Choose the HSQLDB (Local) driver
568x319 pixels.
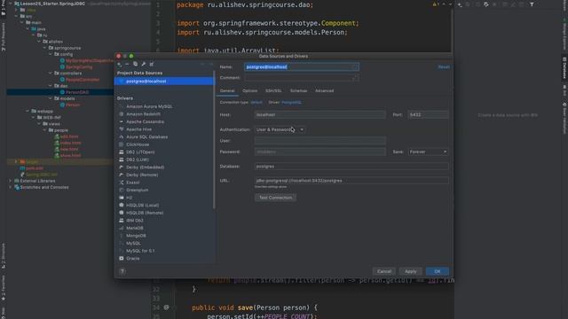pos(142,206)
